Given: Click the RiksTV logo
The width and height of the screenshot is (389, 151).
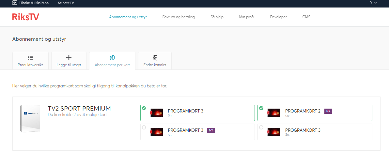Looking at the screenshot, I should click(25, 17).
